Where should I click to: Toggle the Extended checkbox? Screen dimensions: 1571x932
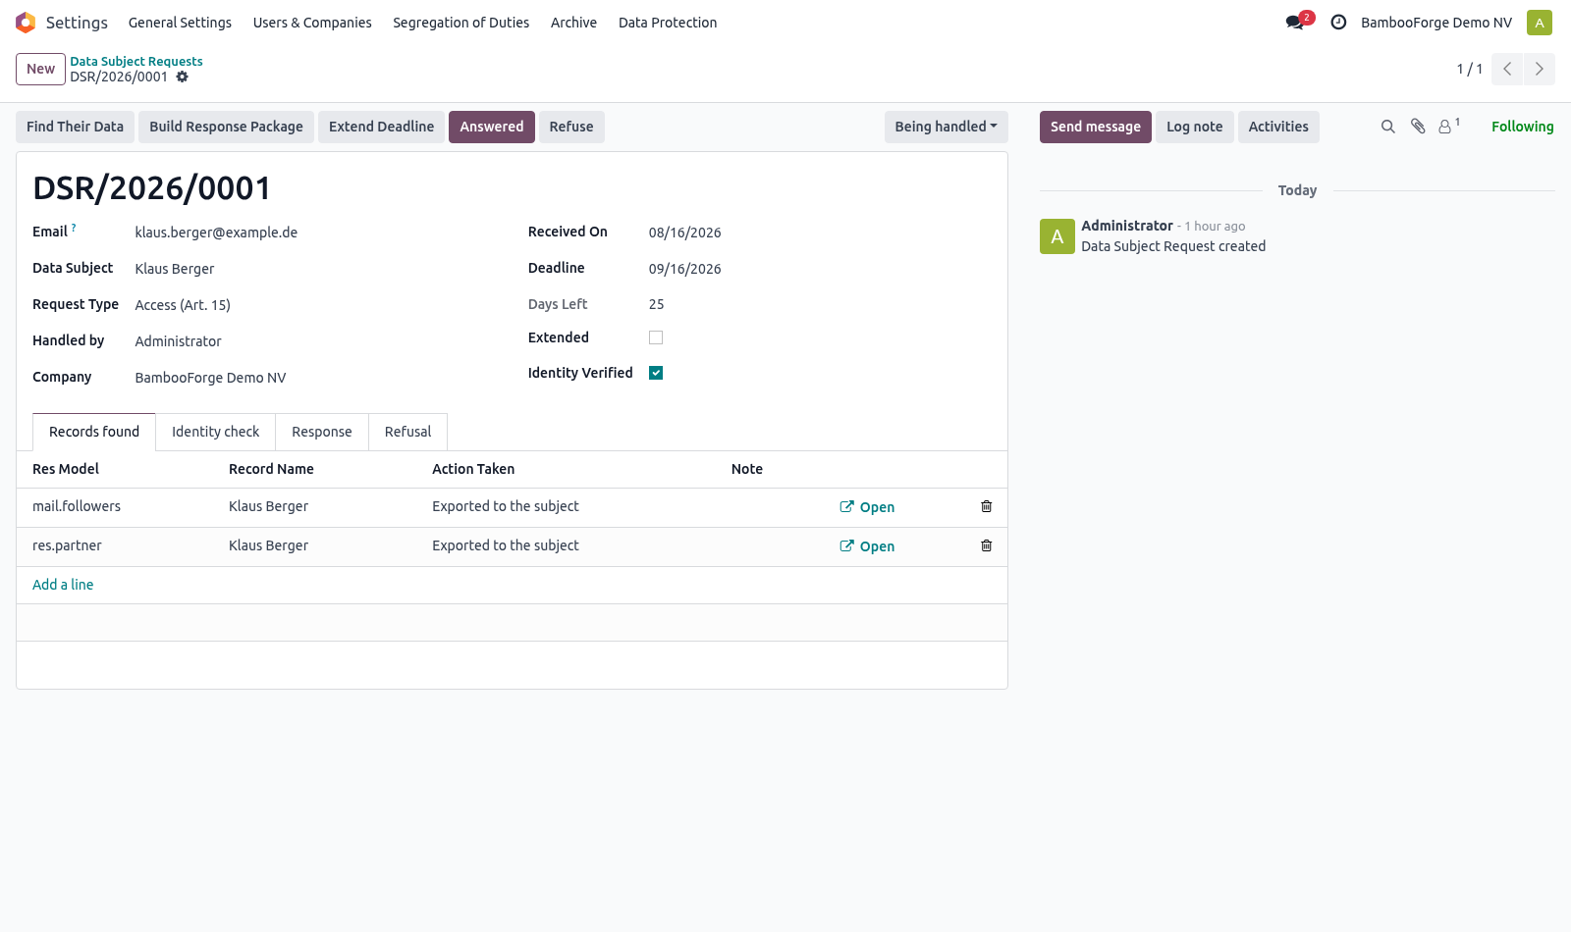click(656, 337)
